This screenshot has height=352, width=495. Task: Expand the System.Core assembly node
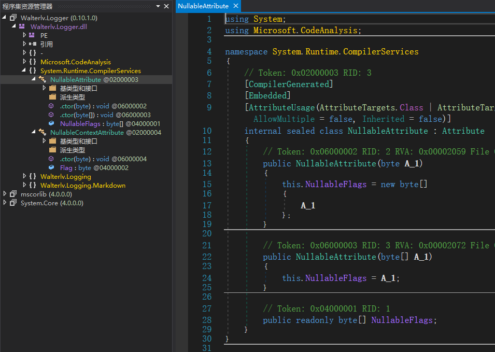point(5,203)
